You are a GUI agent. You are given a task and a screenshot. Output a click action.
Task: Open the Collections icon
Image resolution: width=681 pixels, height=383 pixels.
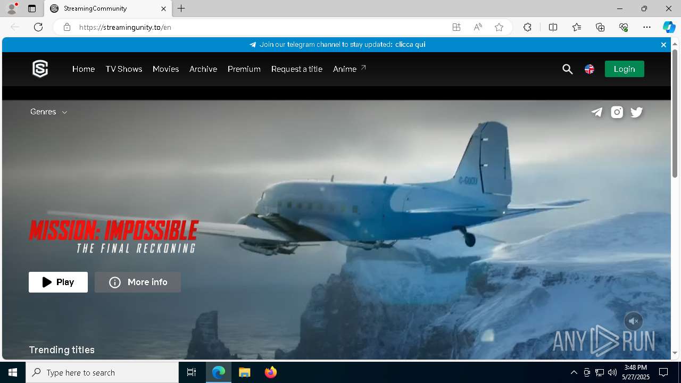pos(600,27)
